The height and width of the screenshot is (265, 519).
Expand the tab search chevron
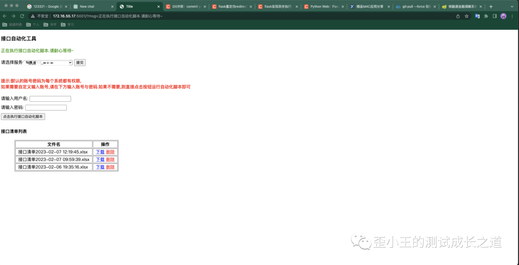click(511, 6)
